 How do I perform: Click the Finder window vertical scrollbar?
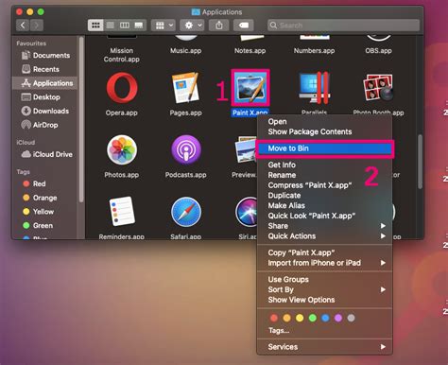(420, 162)
